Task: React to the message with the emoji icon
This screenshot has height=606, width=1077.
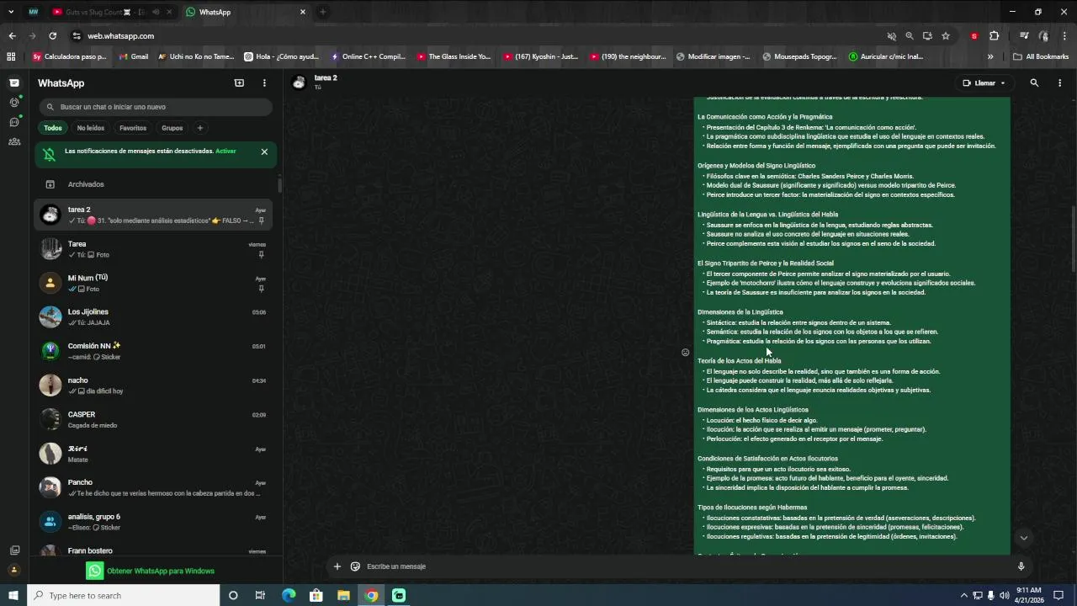Action: tap(685, 352)
